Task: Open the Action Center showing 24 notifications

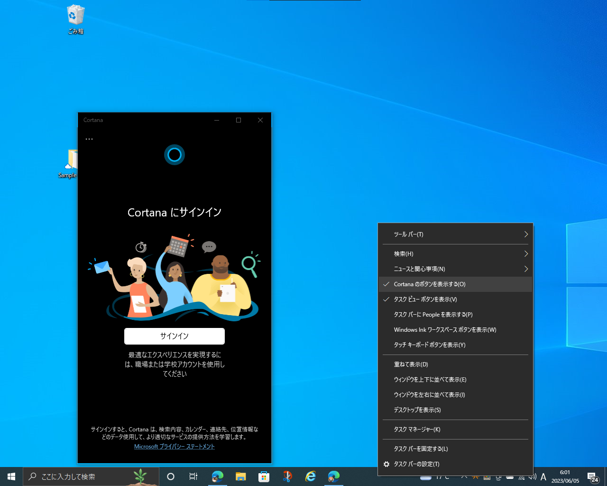Action: tap(592, 477)
